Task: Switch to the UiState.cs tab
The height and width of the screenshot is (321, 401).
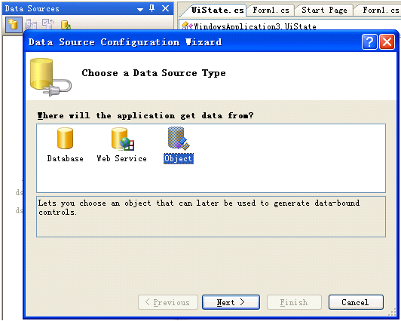Action: (217, 10)
